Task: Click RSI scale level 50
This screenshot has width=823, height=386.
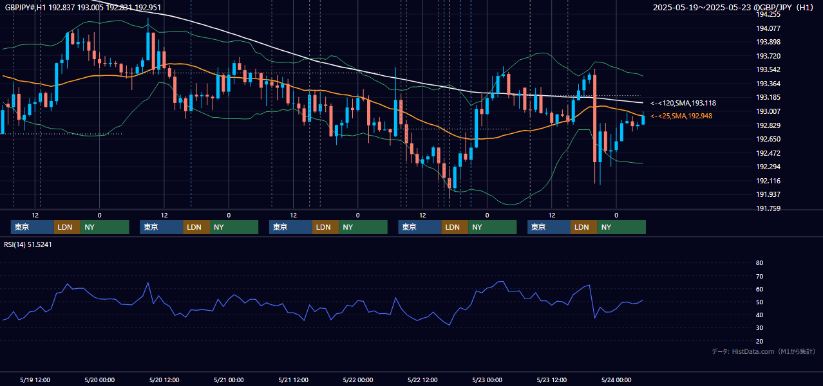Action: [x=759, y=302]
